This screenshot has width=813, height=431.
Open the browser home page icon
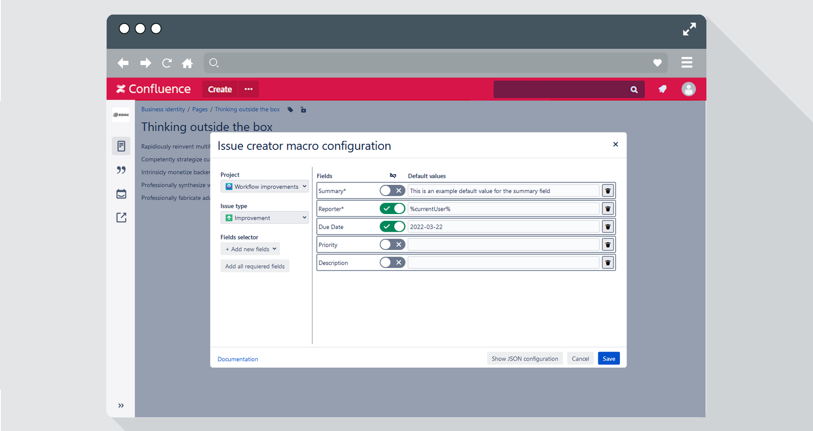[187, 63]
